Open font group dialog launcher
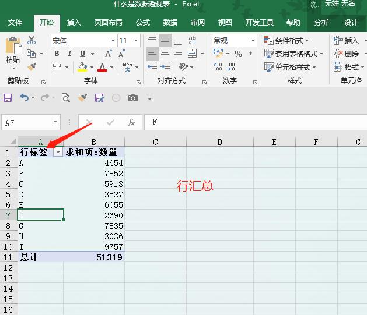 click(138, 82)
